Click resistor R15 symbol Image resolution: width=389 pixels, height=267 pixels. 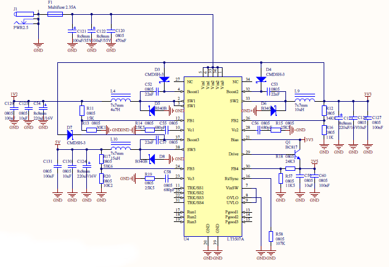pos(276,129)
